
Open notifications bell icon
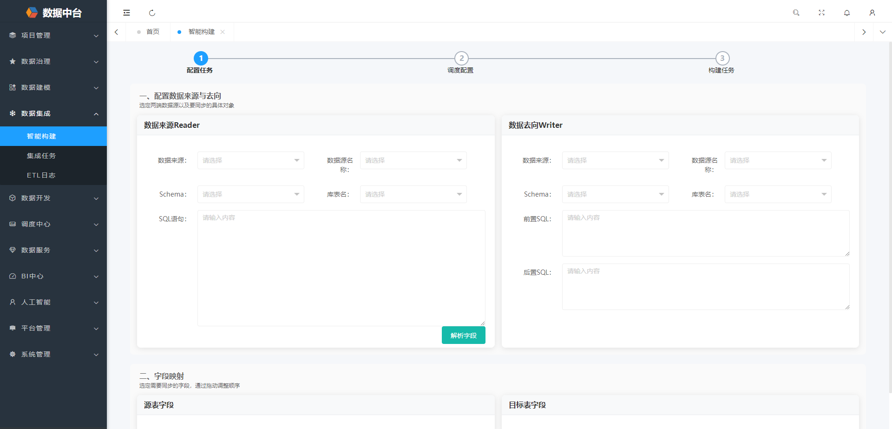847,13
